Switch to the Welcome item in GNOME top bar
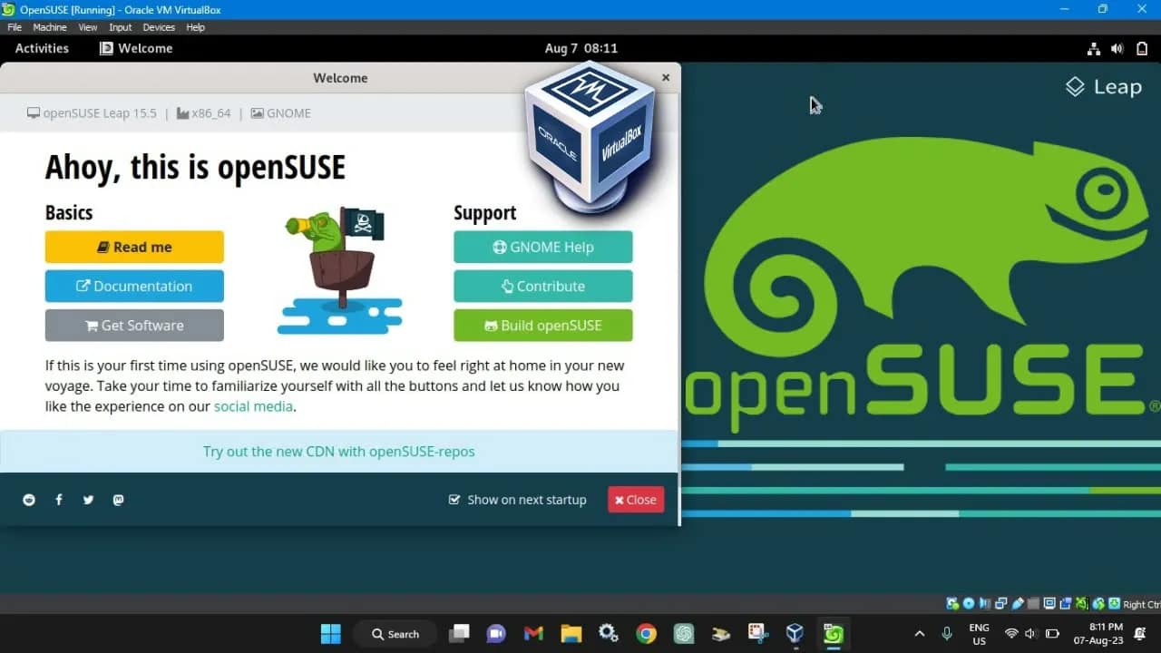The width and height of the screenshot is (1161, 653). [135, 48]
